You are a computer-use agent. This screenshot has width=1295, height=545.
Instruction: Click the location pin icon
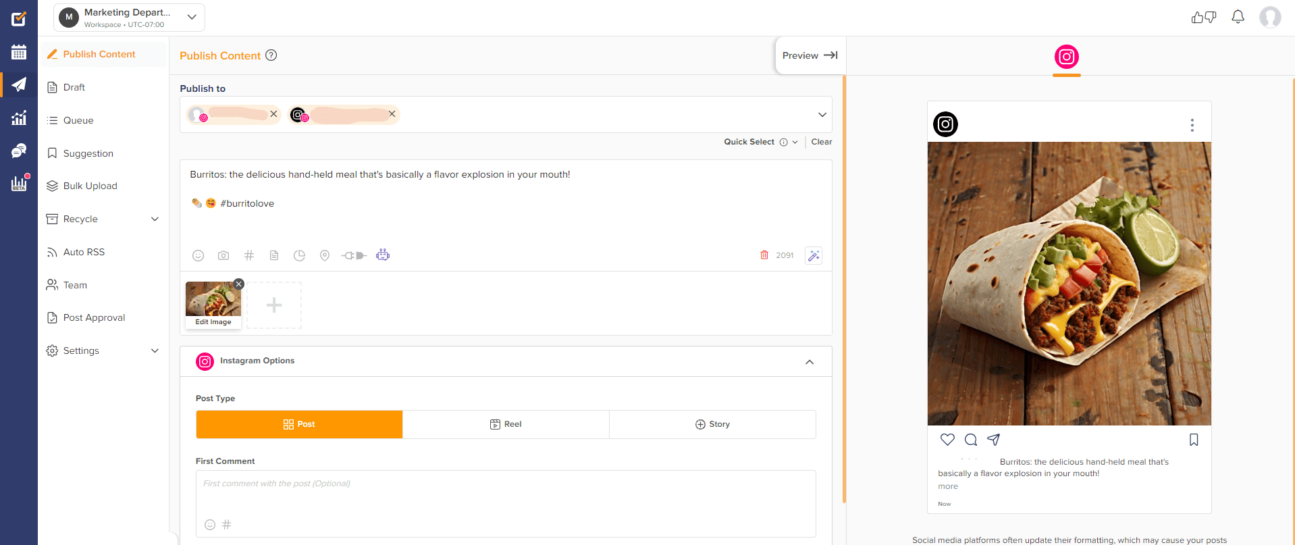click(x=325, y=255)
